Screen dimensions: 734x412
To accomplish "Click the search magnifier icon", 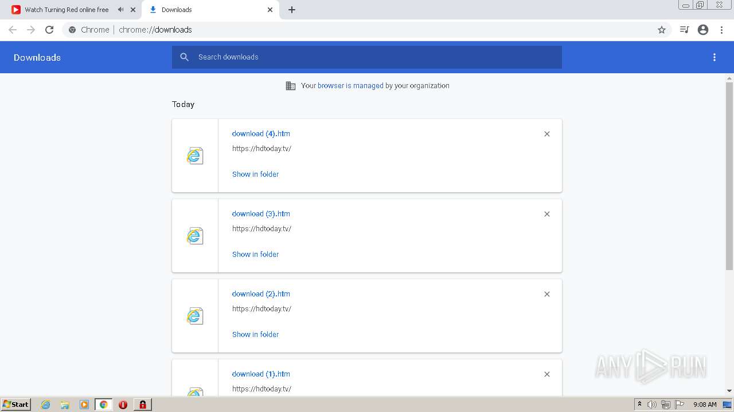I will (x=185, y=57).
